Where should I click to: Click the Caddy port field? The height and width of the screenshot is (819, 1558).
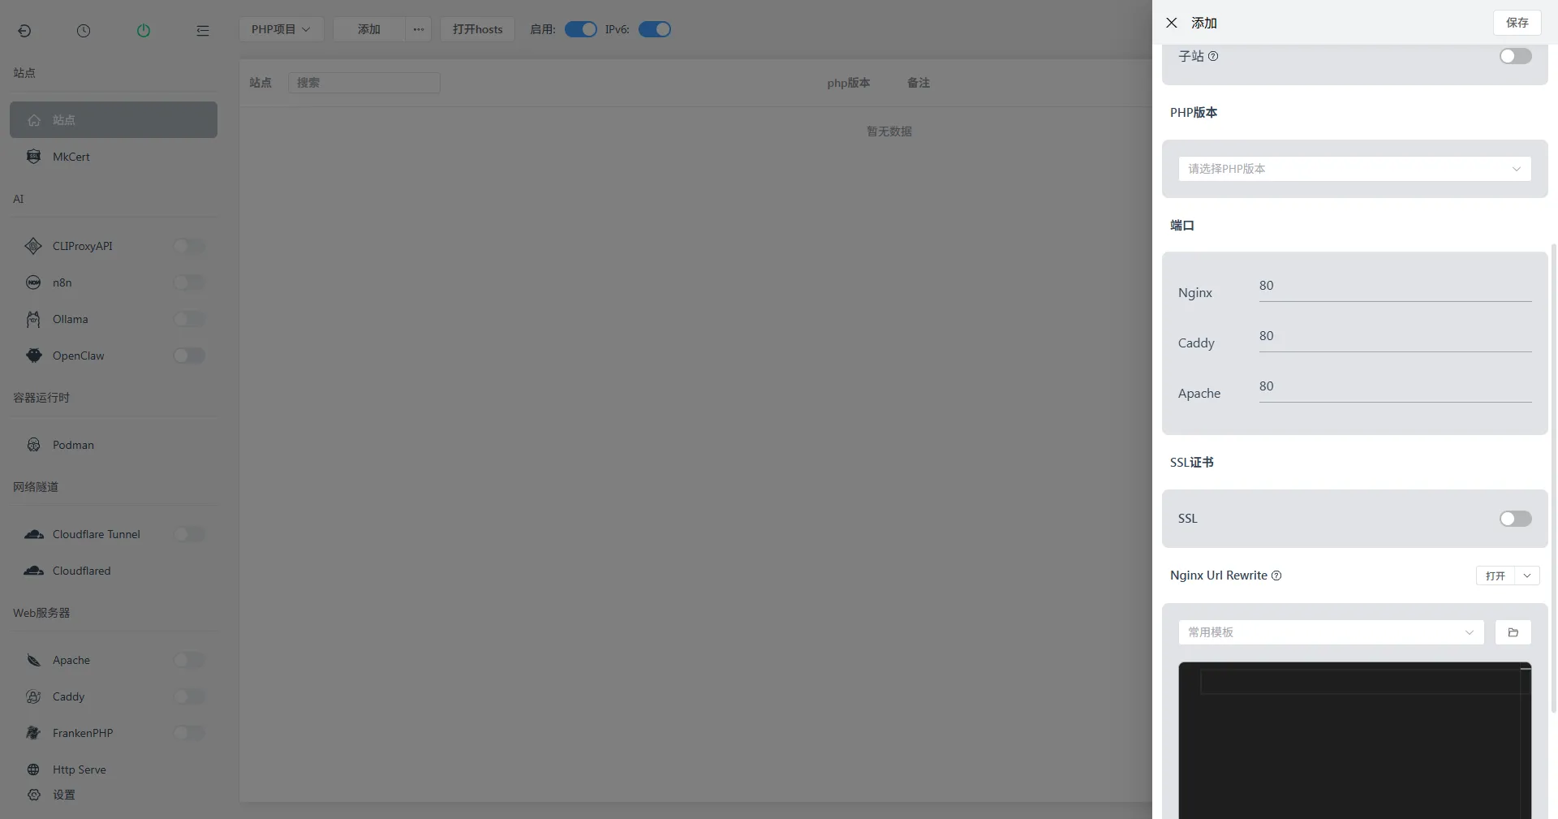(x=1395, y=336)
